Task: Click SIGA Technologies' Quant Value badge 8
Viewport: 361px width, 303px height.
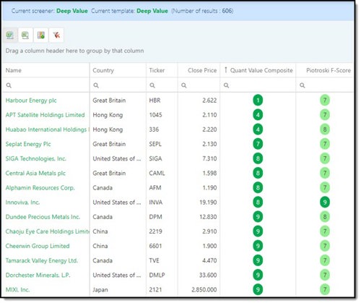Action: click(x=258, y=158)
